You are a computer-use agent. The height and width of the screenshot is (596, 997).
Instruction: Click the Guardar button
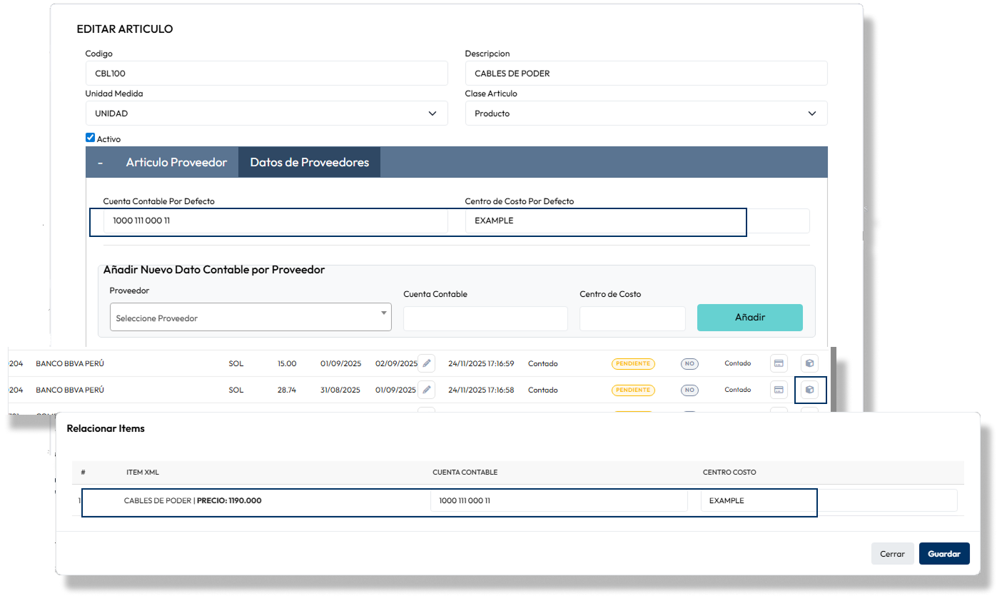click(943, 554)
